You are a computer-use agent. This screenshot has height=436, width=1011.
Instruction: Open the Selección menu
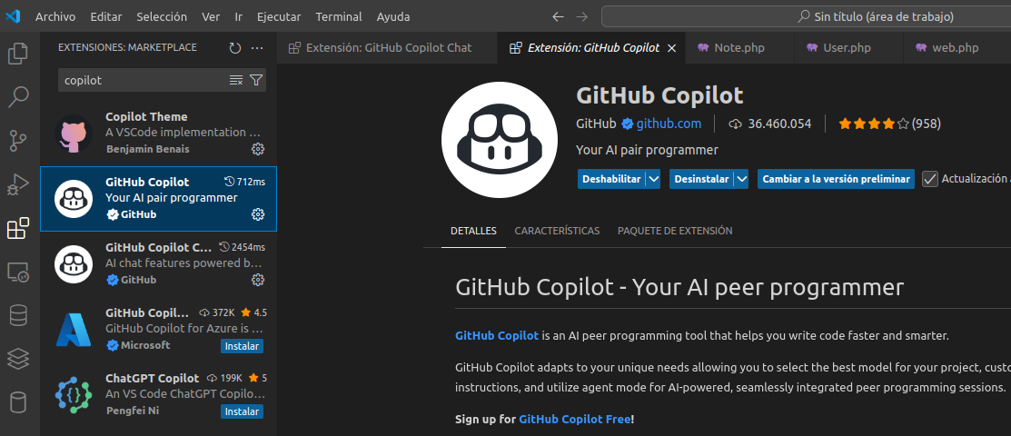[x=162, y=16]
